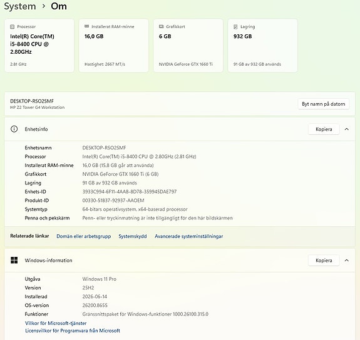The height and width of the screenshot is (340, 360).
Task: Open the Systemskydd link
Action: (x=133, y=236)
